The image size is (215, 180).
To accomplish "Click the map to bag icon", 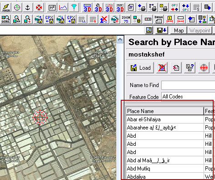I will [137, 19].
